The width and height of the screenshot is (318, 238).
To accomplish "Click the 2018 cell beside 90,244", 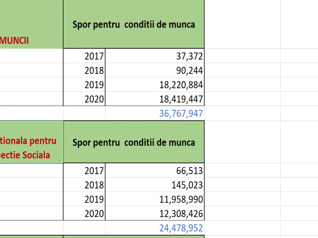I will click(x=84, y=70).
